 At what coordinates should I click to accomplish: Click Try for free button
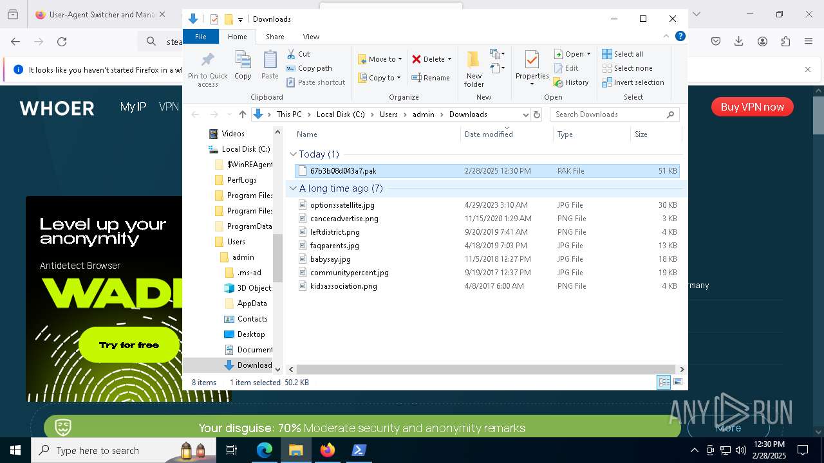click(x=129, y=345)
